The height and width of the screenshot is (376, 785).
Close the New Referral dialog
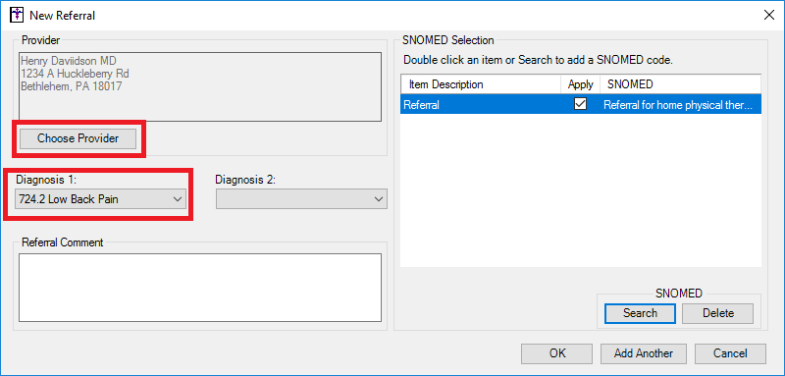pyautogui.click(x=768, y=15)
